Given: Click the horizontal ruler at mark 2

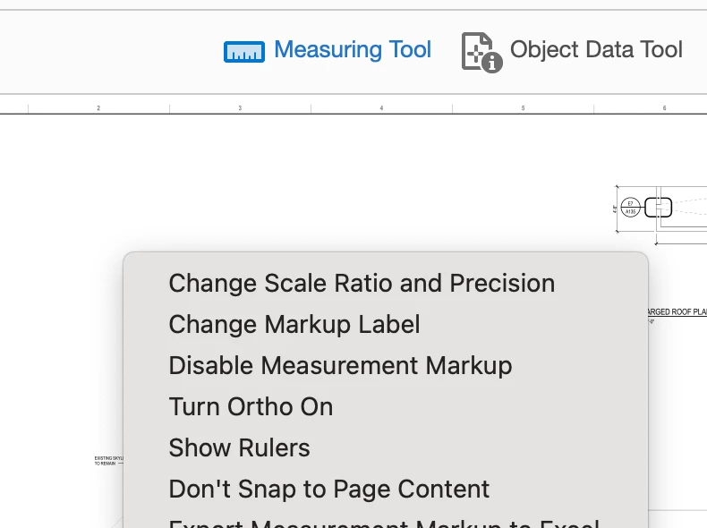Looking at the screenshot, I should pos(98,108).
